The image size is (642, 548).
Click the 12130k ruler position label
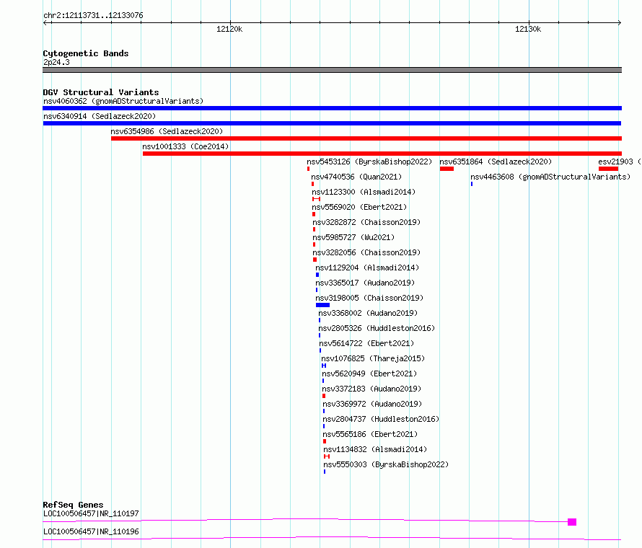(528, 29)
